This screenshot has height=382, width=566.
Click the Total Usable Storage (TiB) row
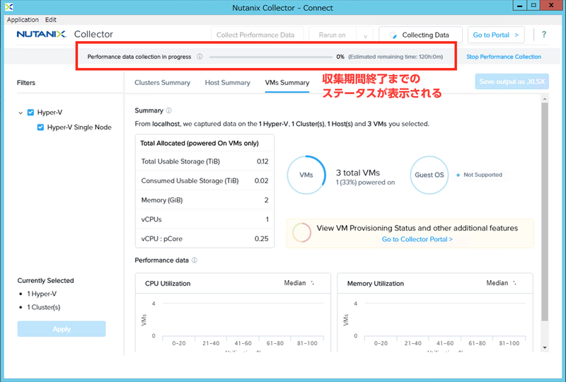(204, 161)
